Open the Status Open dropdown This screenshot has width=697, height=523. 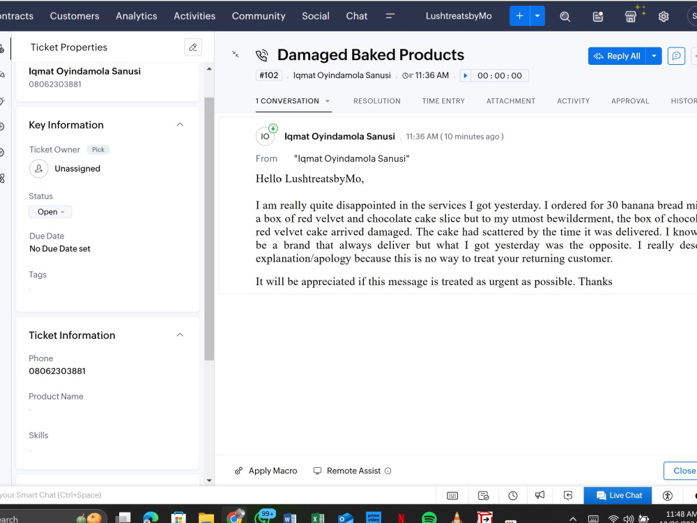50,212
